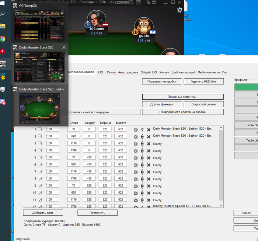Click Вверх button in profiles panel
258x241 pixels.
[246, 213]
